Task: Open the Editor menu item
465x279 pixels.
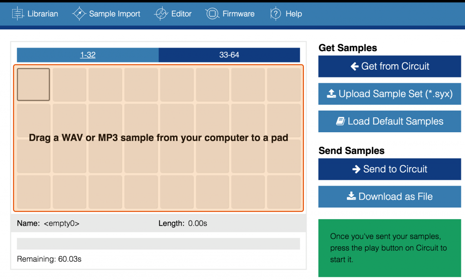Action: (181, 14)
